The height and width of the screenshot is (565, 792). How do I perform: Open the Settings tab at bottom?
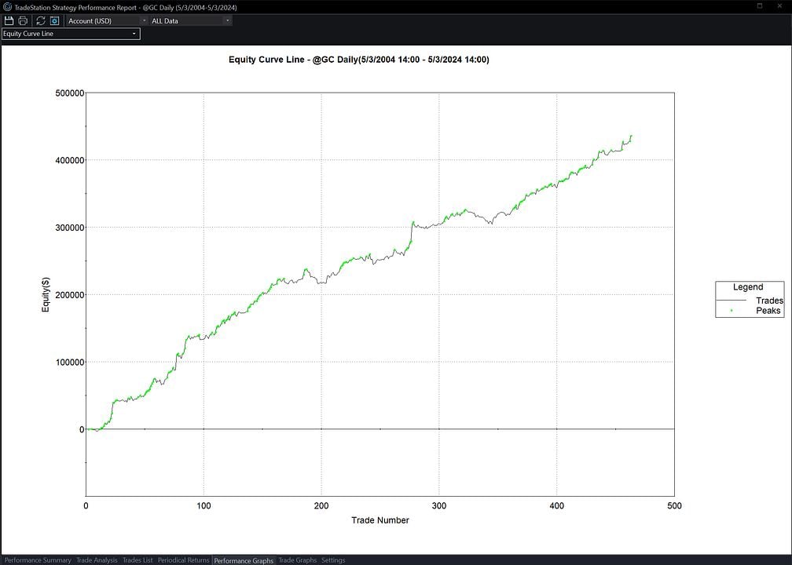coord(333,560)
